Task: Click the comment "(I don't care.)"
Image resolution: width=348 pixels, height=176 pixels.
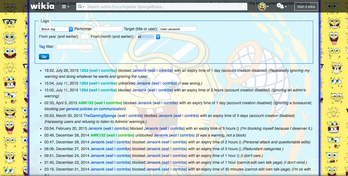Action: coord(251,156)
